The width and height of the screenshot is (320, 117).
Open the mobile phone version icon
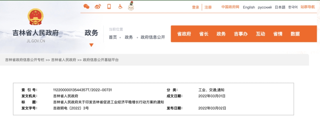pos(109,6)
